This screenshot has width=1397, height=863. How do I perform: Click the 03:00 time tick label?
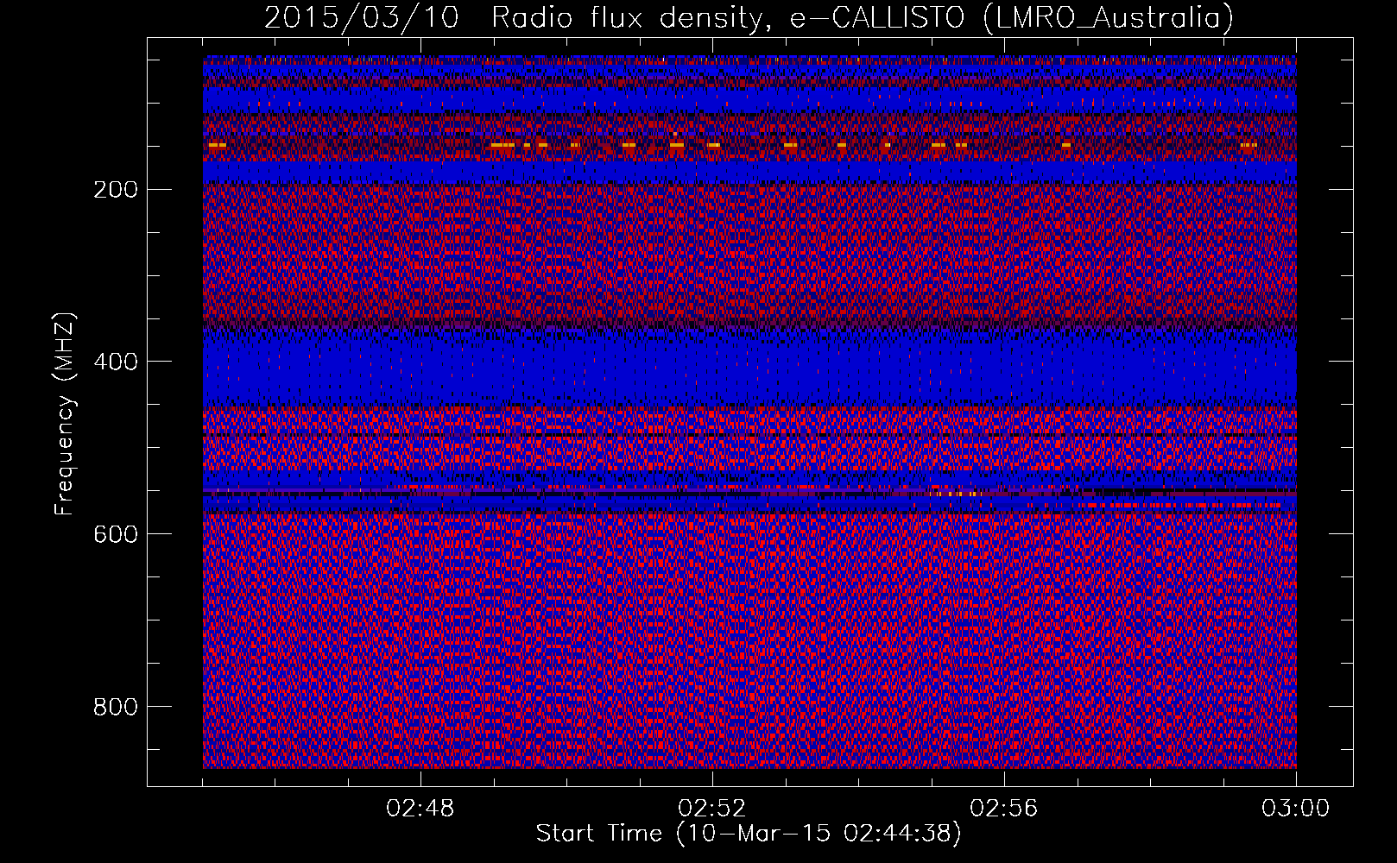click(1296, 809)
